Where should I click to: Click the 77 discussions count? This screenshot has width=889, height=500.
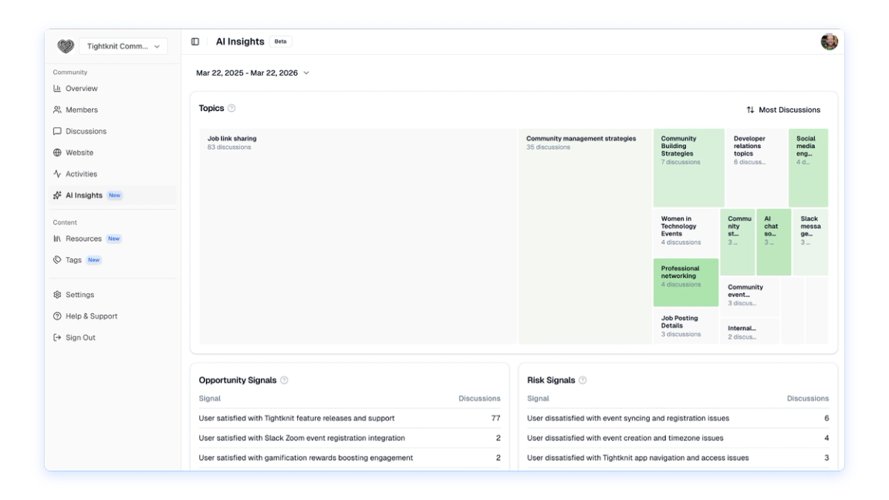495,418
